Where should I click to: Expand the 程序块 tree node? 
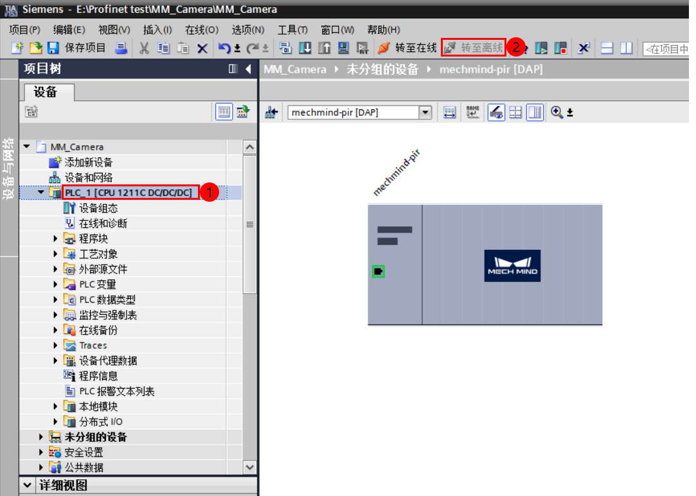[56, 238]
